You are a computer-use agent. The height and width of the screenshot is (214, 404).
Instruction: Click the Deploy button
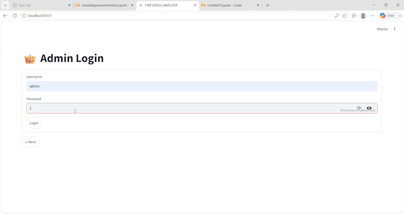point(382,29)
